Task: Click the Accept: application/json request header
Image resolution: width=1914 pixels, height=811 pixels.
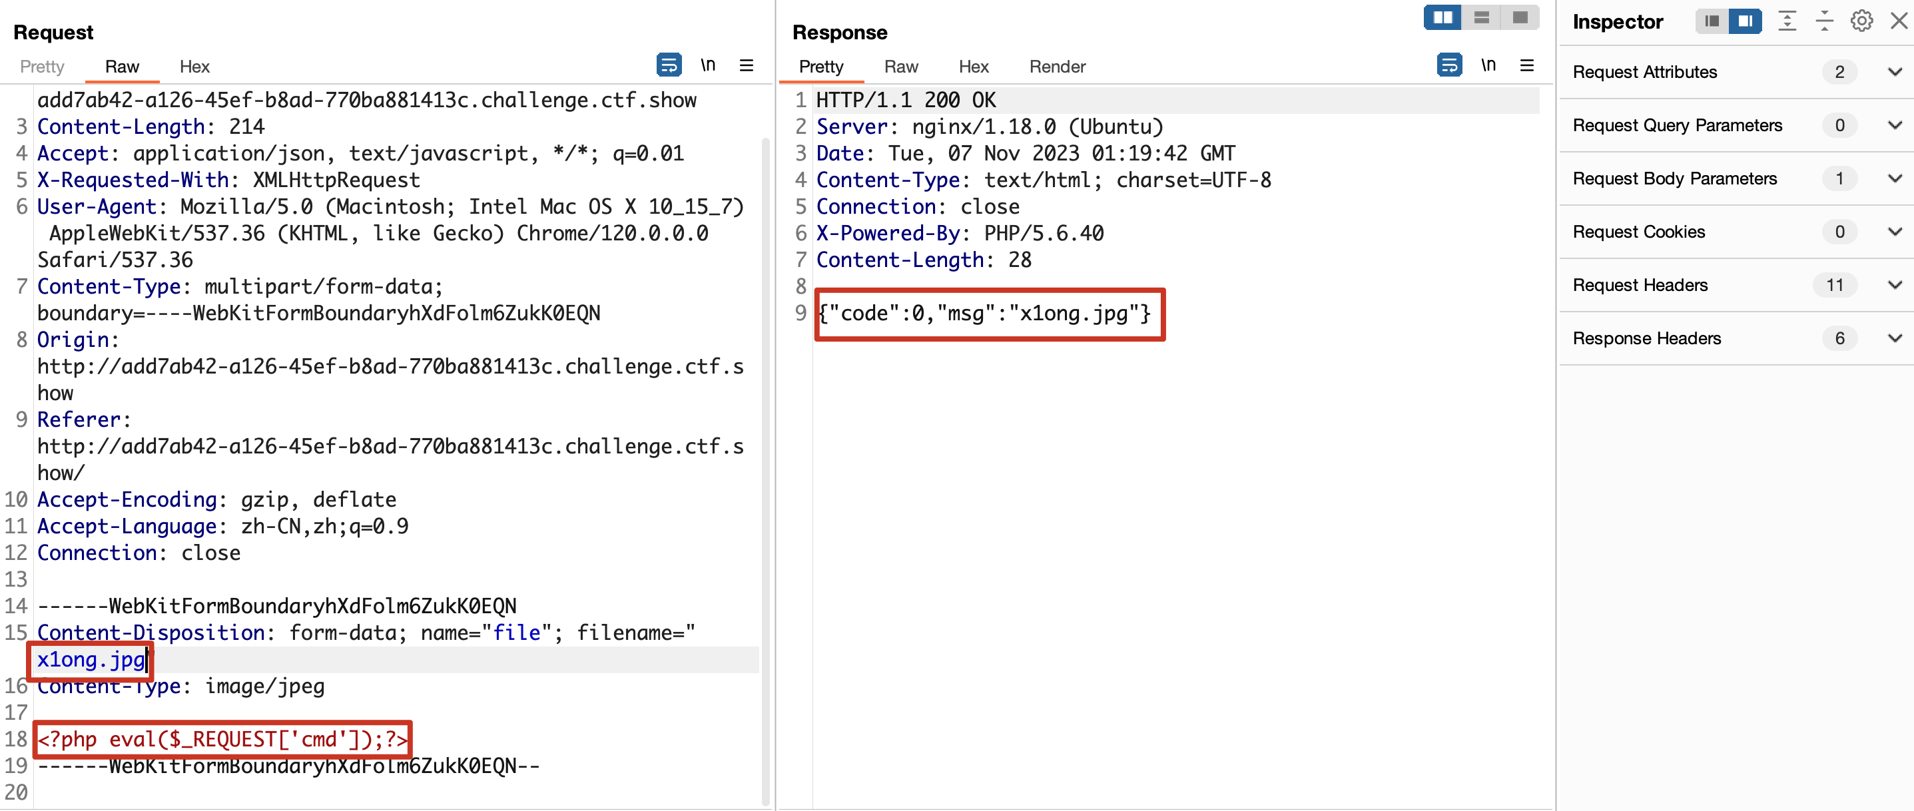Action: click(360, 153)
